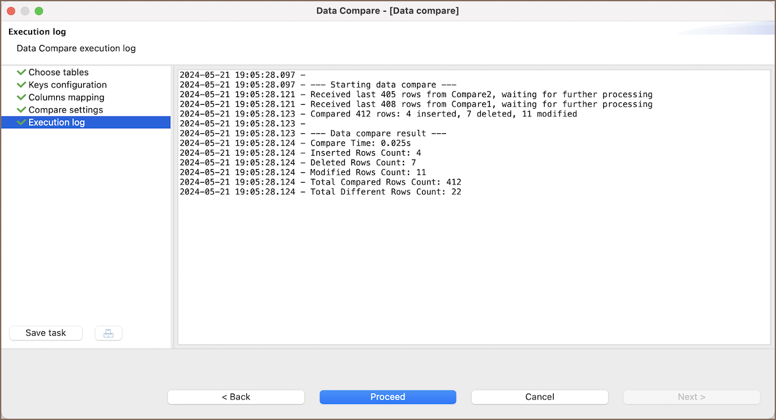Click the green checkmark beside Execution log
The image size is (776, 420).
tap(21, 122)
